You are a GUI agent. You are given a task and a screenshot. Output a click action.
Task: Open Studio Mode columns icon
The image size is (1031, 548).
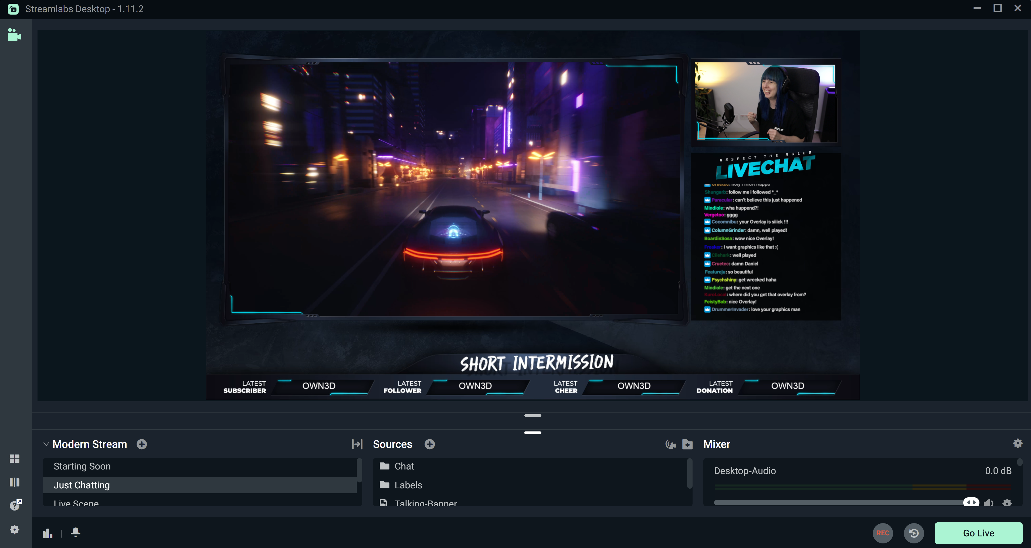14,482
